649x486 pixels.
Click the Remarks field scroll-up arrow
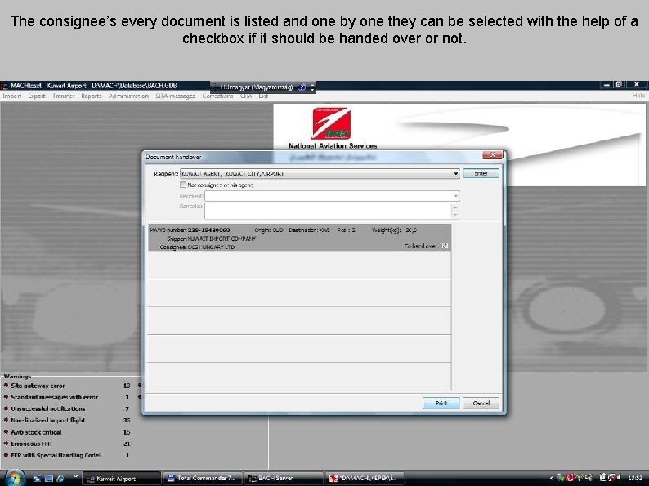(x=455, y=207)
